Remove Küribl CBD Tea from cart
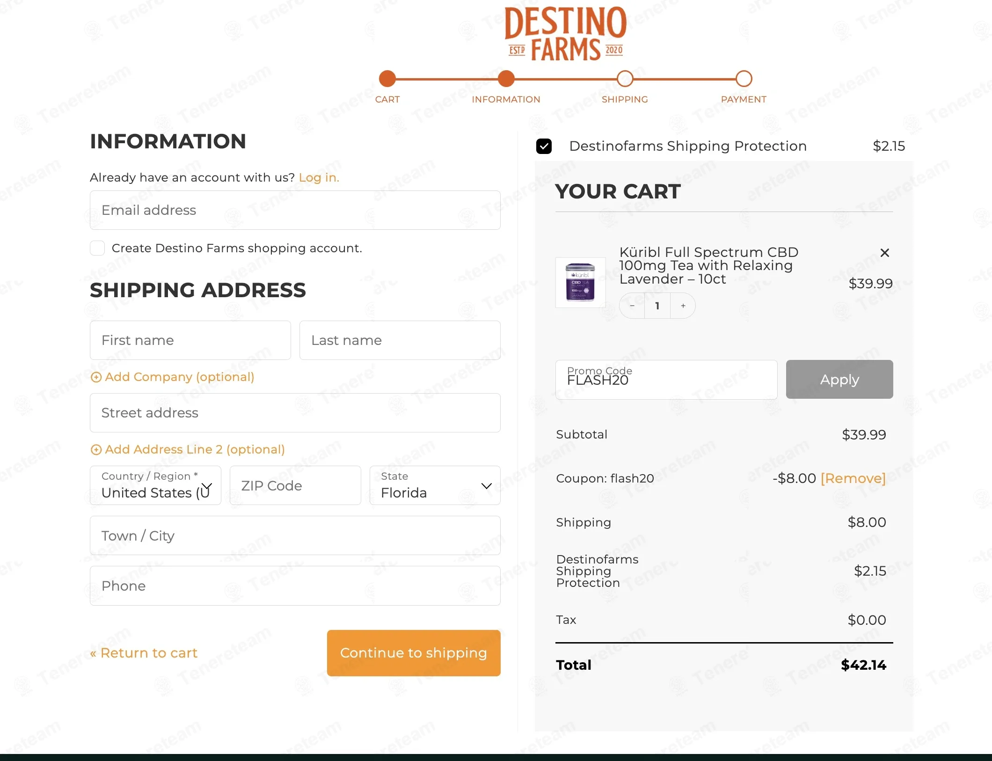992x761 pixels. (x=884, y=253)
